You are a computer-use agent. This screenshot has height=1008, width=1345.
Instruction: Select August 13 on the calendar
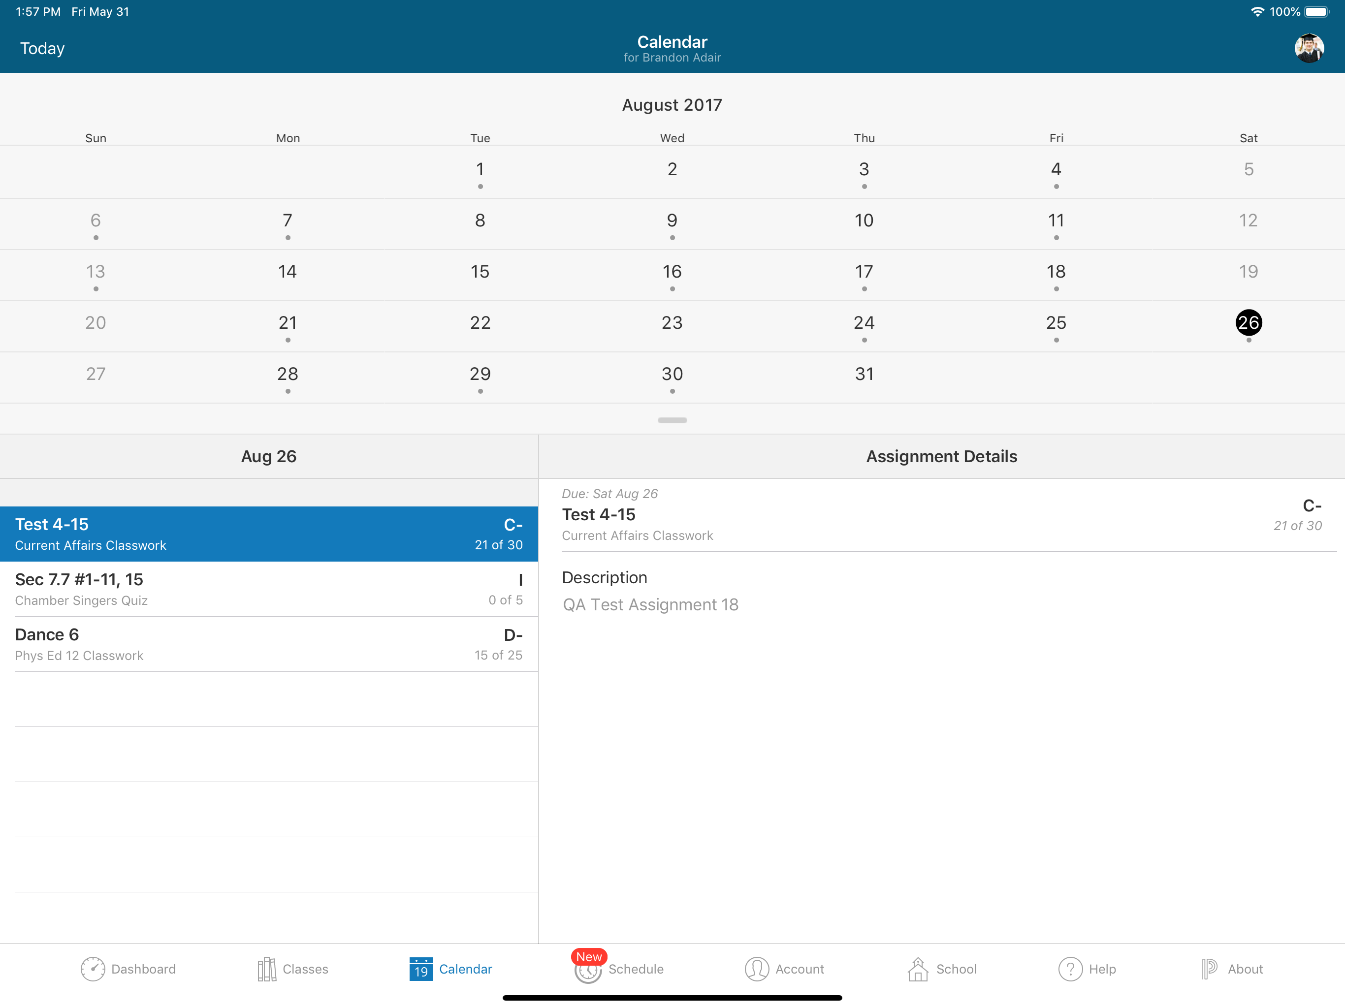(96, 272)
